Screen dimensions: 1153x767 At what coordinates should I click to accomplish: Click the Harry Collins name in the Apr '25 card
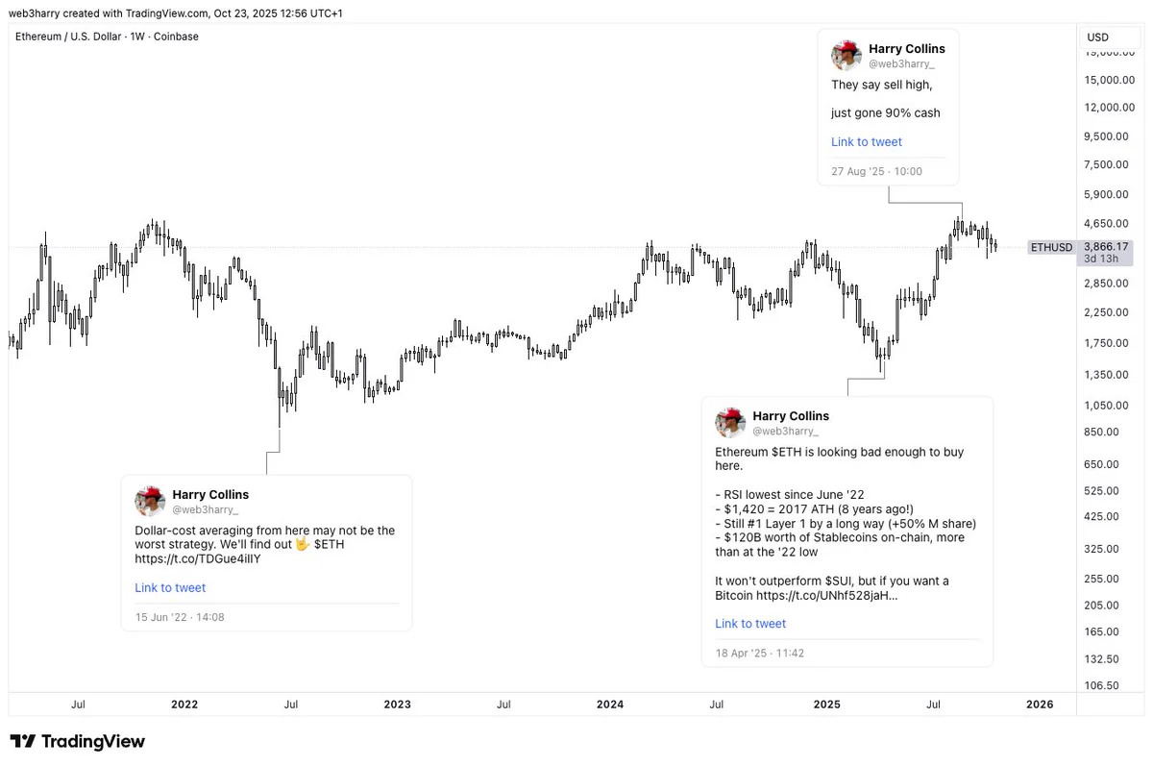791,416
